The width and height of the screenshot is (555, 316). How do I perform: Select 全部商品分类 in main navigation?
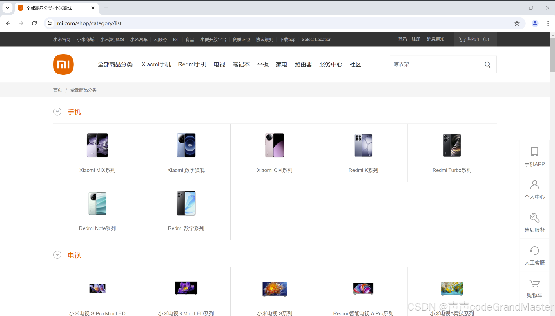(x=115, y=64)
